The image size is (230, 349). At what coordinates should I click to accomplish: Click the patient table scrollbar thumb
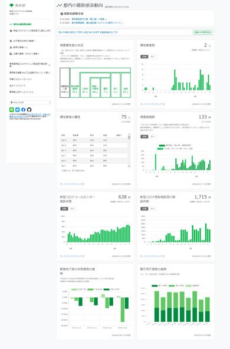[x=129, y=137]
